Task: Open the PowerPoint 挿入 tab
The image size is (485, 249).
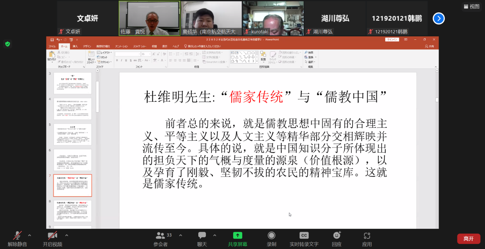Action: pyautogui.click(x=75, y=46)
